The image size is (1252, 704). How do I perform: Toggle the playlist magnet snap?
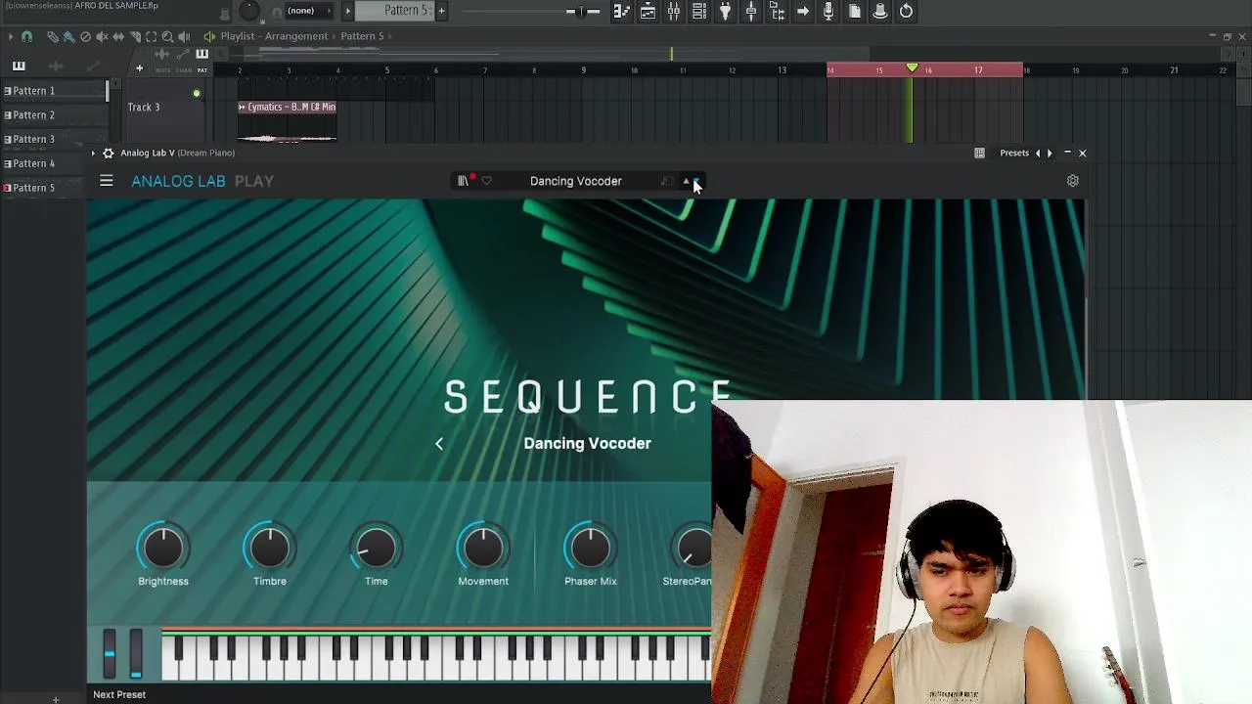[27, 36]
